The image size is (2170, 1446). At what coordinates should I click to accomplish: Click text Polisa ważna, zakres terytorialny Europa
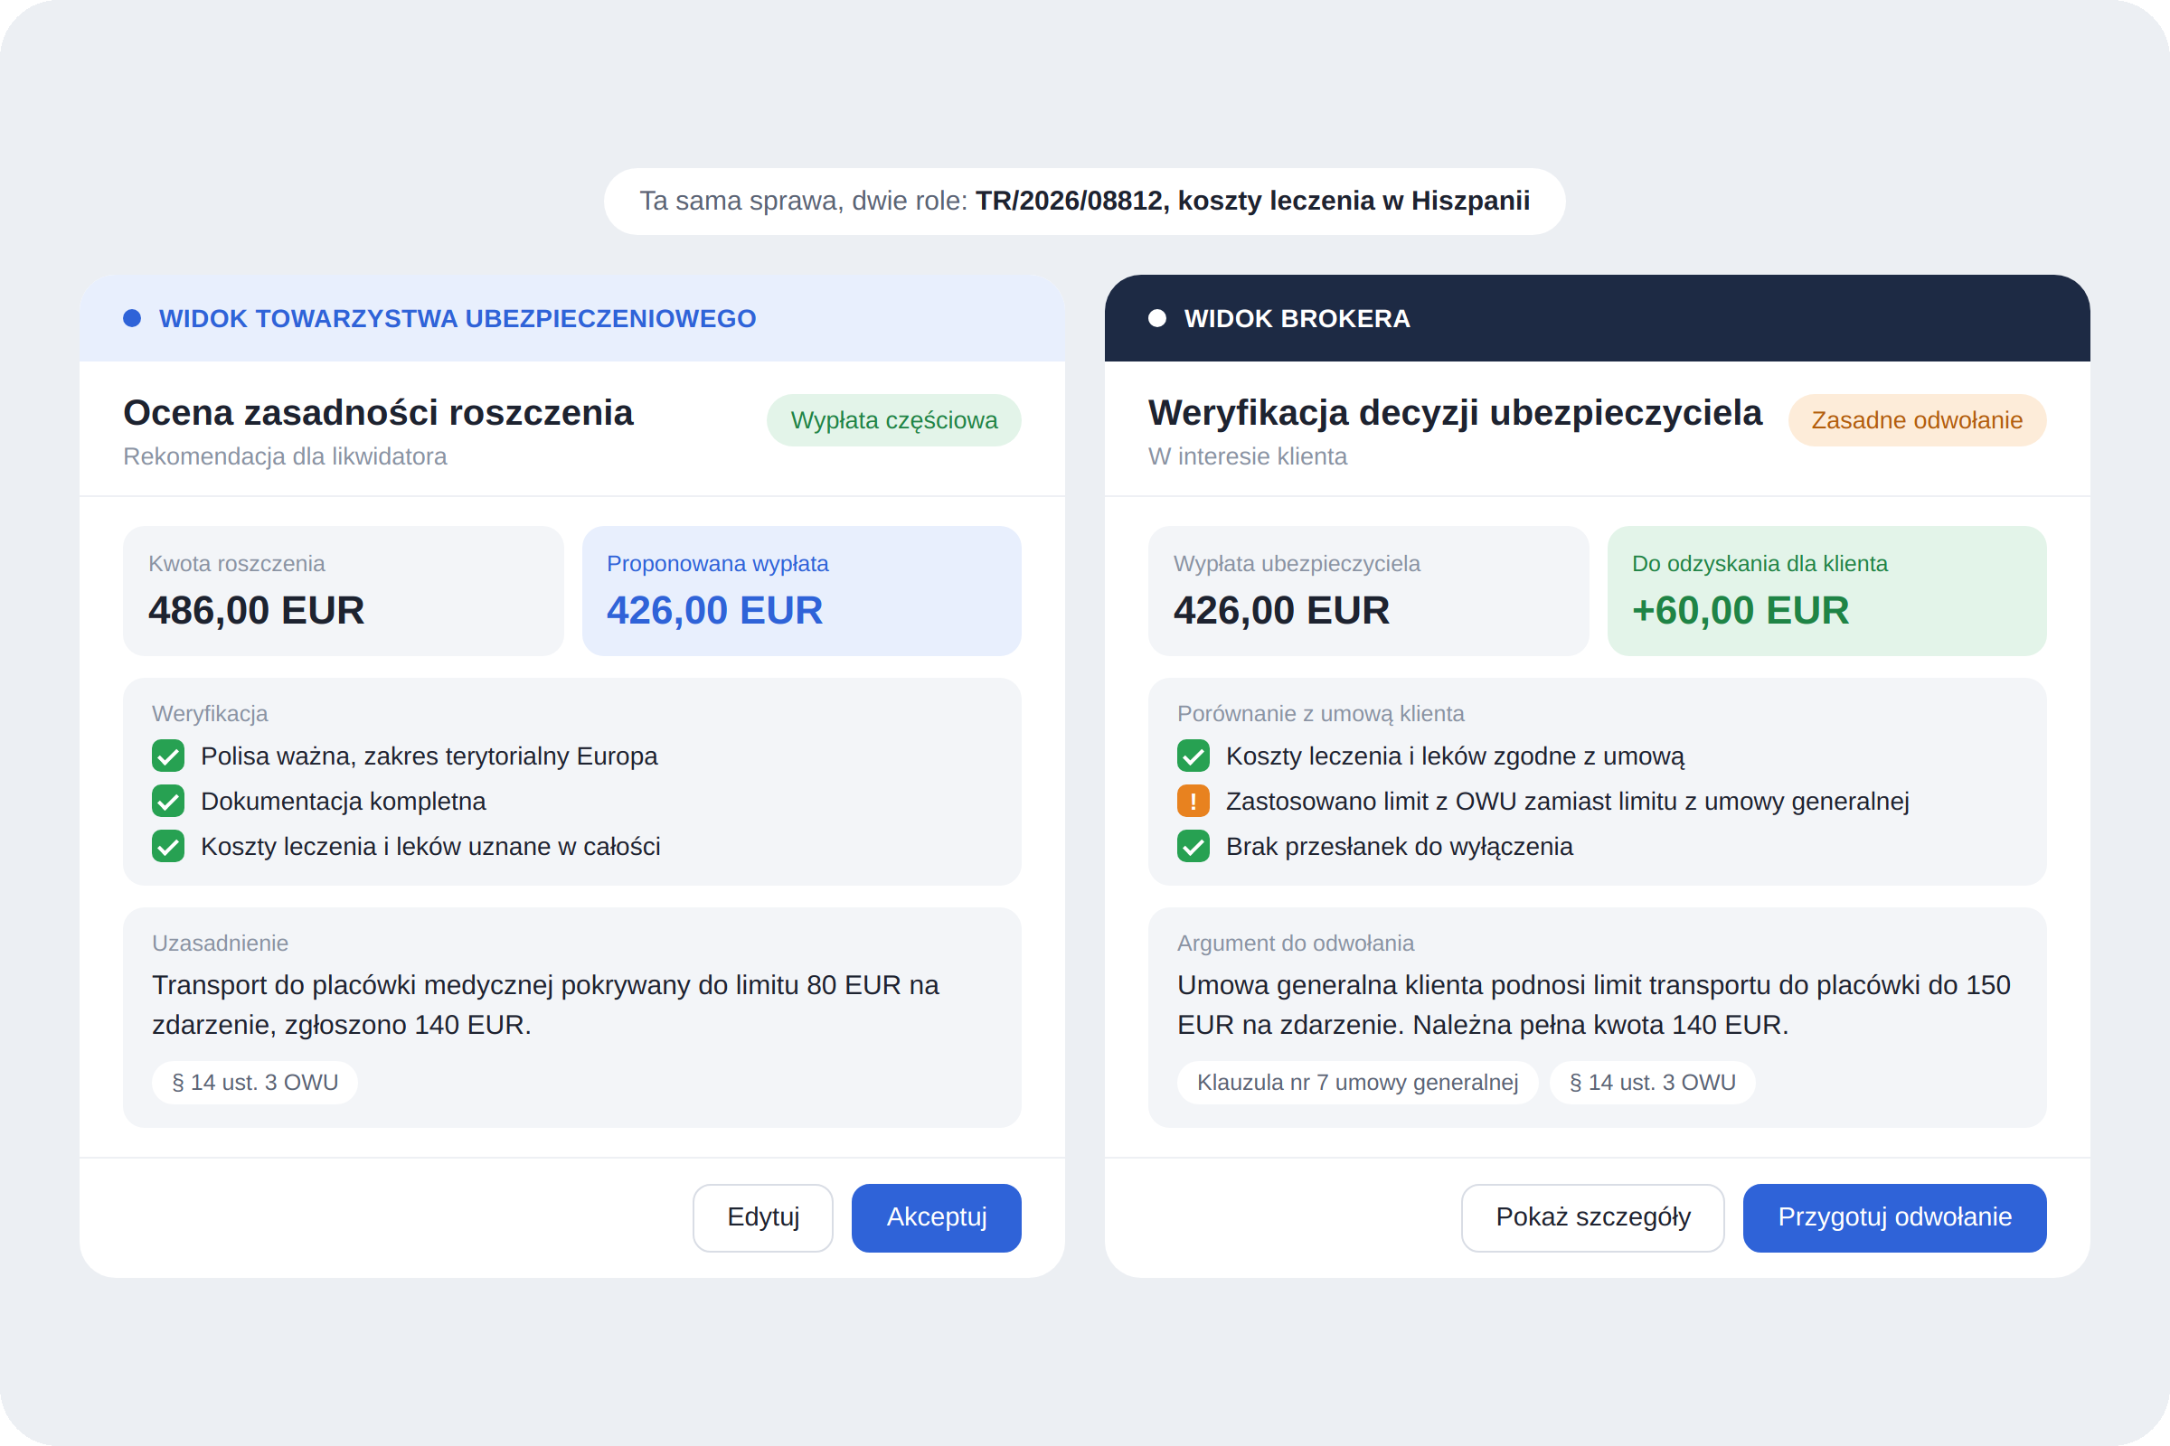[x=429, y=756]
